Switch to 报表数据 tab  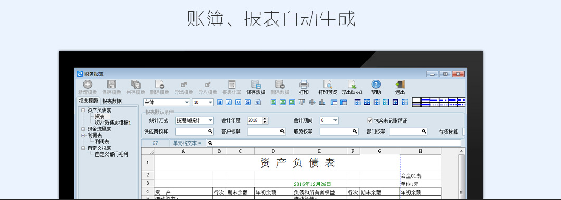pos(112,101)
